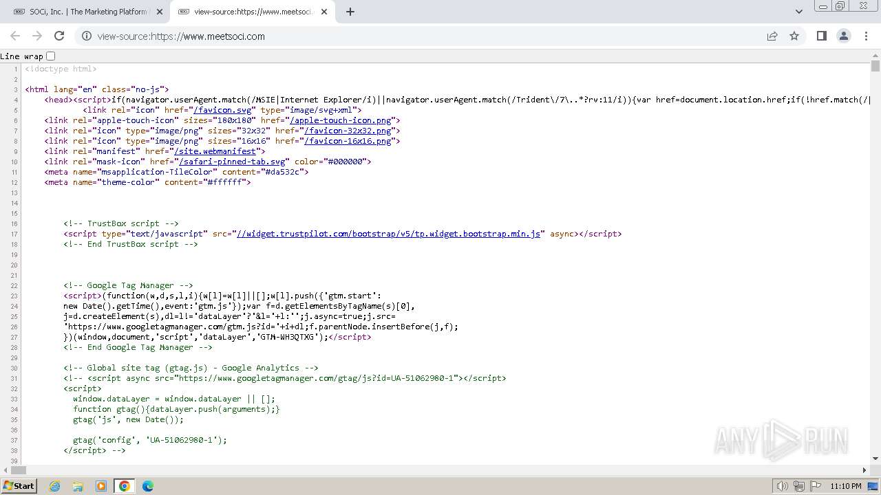Click the Google Tag Manager comment line
Image resolution: width=881 pixels, height=495 pixels.
click(x=129, y=285)
